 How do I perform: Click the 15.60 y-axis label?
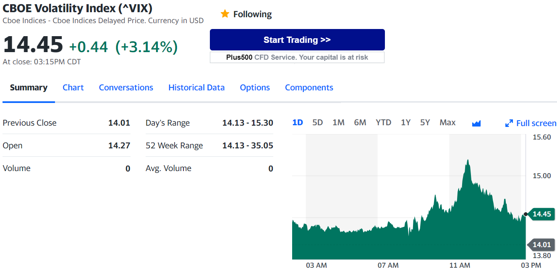pyautogui.click(x=541, y=137)
